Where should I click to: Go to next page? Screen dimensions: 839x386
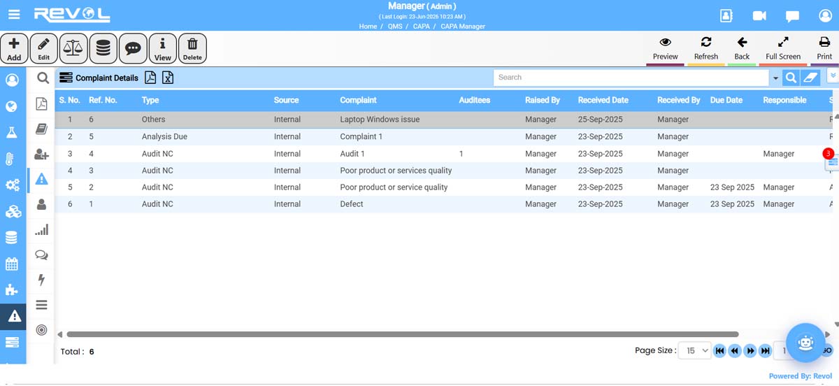[750, 350]
